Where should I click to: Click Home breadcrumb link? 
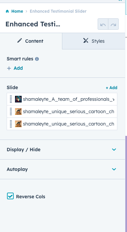click(x=17, y=11)
